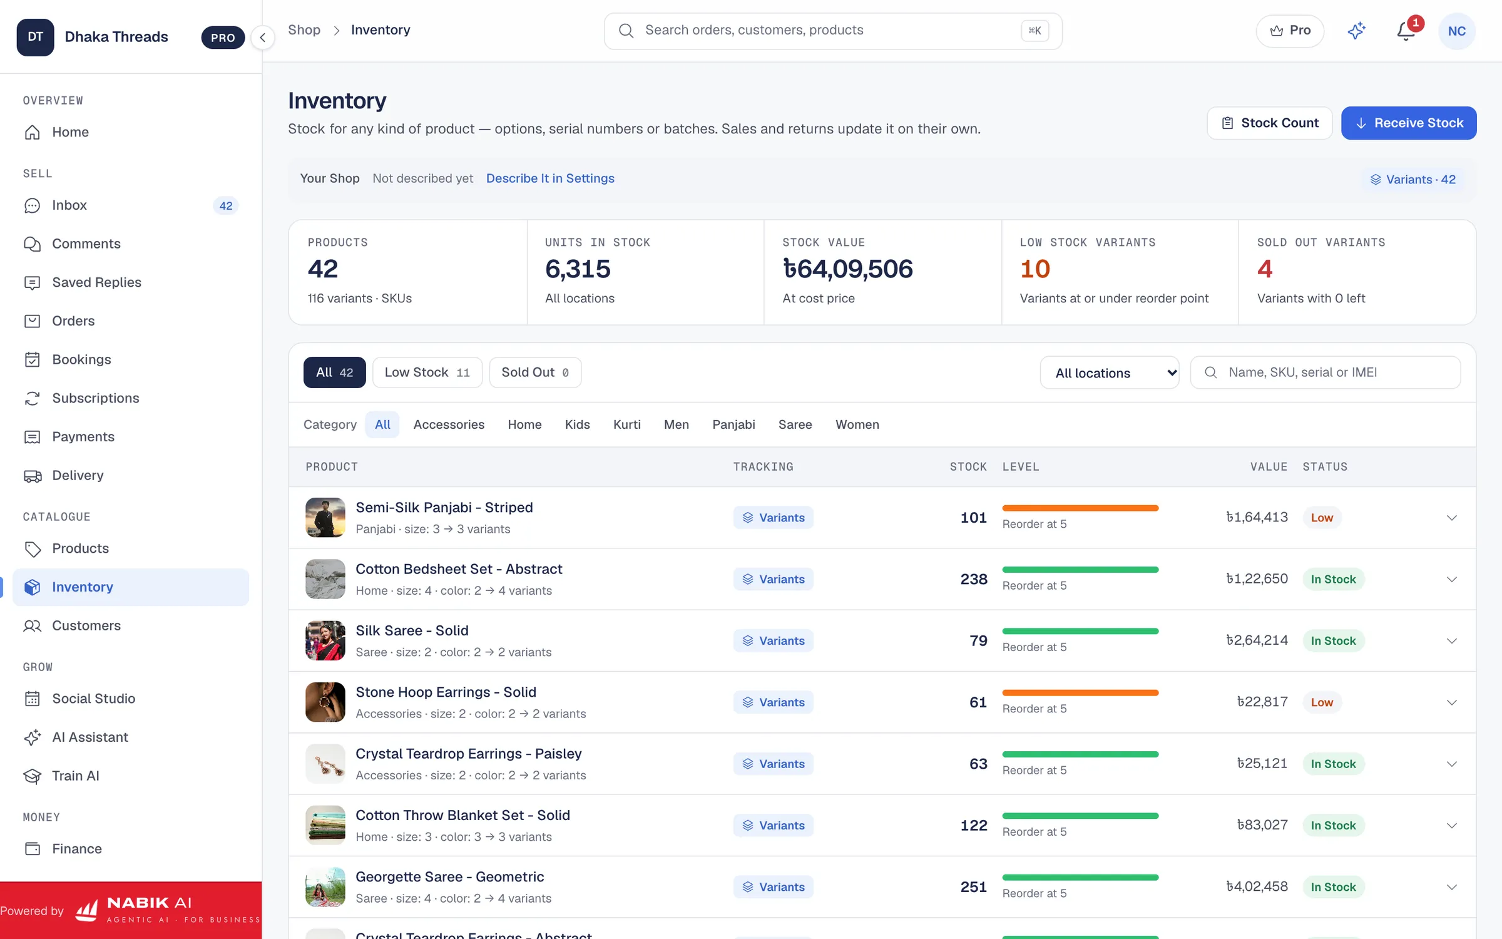The width and height of the screenshot is (1502, 939).
Task: Open Bookings from sidebar
Action: 131,359
